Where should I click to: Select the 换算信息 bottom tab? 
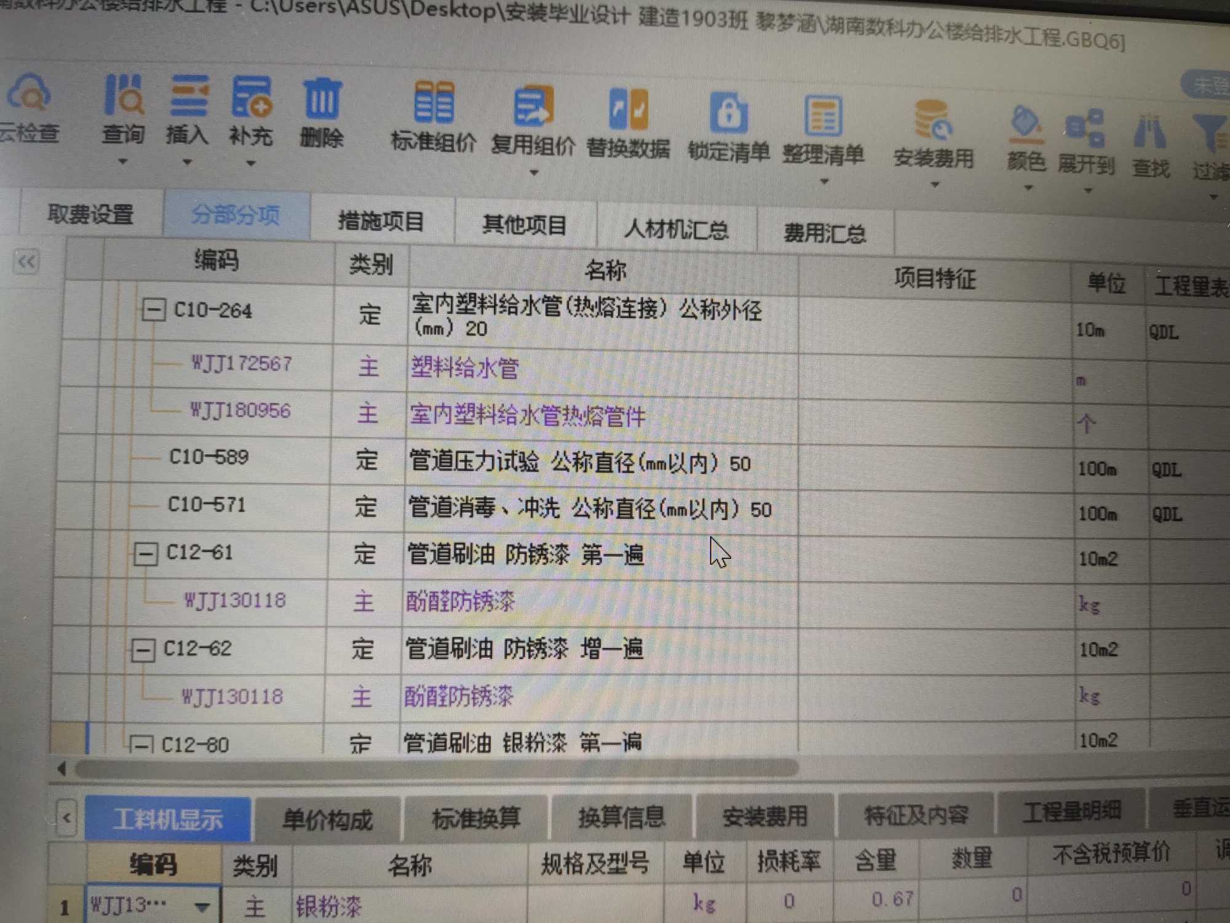tap(622, 817)
